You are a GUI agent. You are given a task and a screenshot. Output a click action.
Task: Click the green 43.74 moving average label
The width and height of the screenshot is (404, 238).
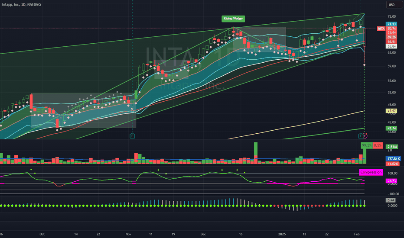391,129
